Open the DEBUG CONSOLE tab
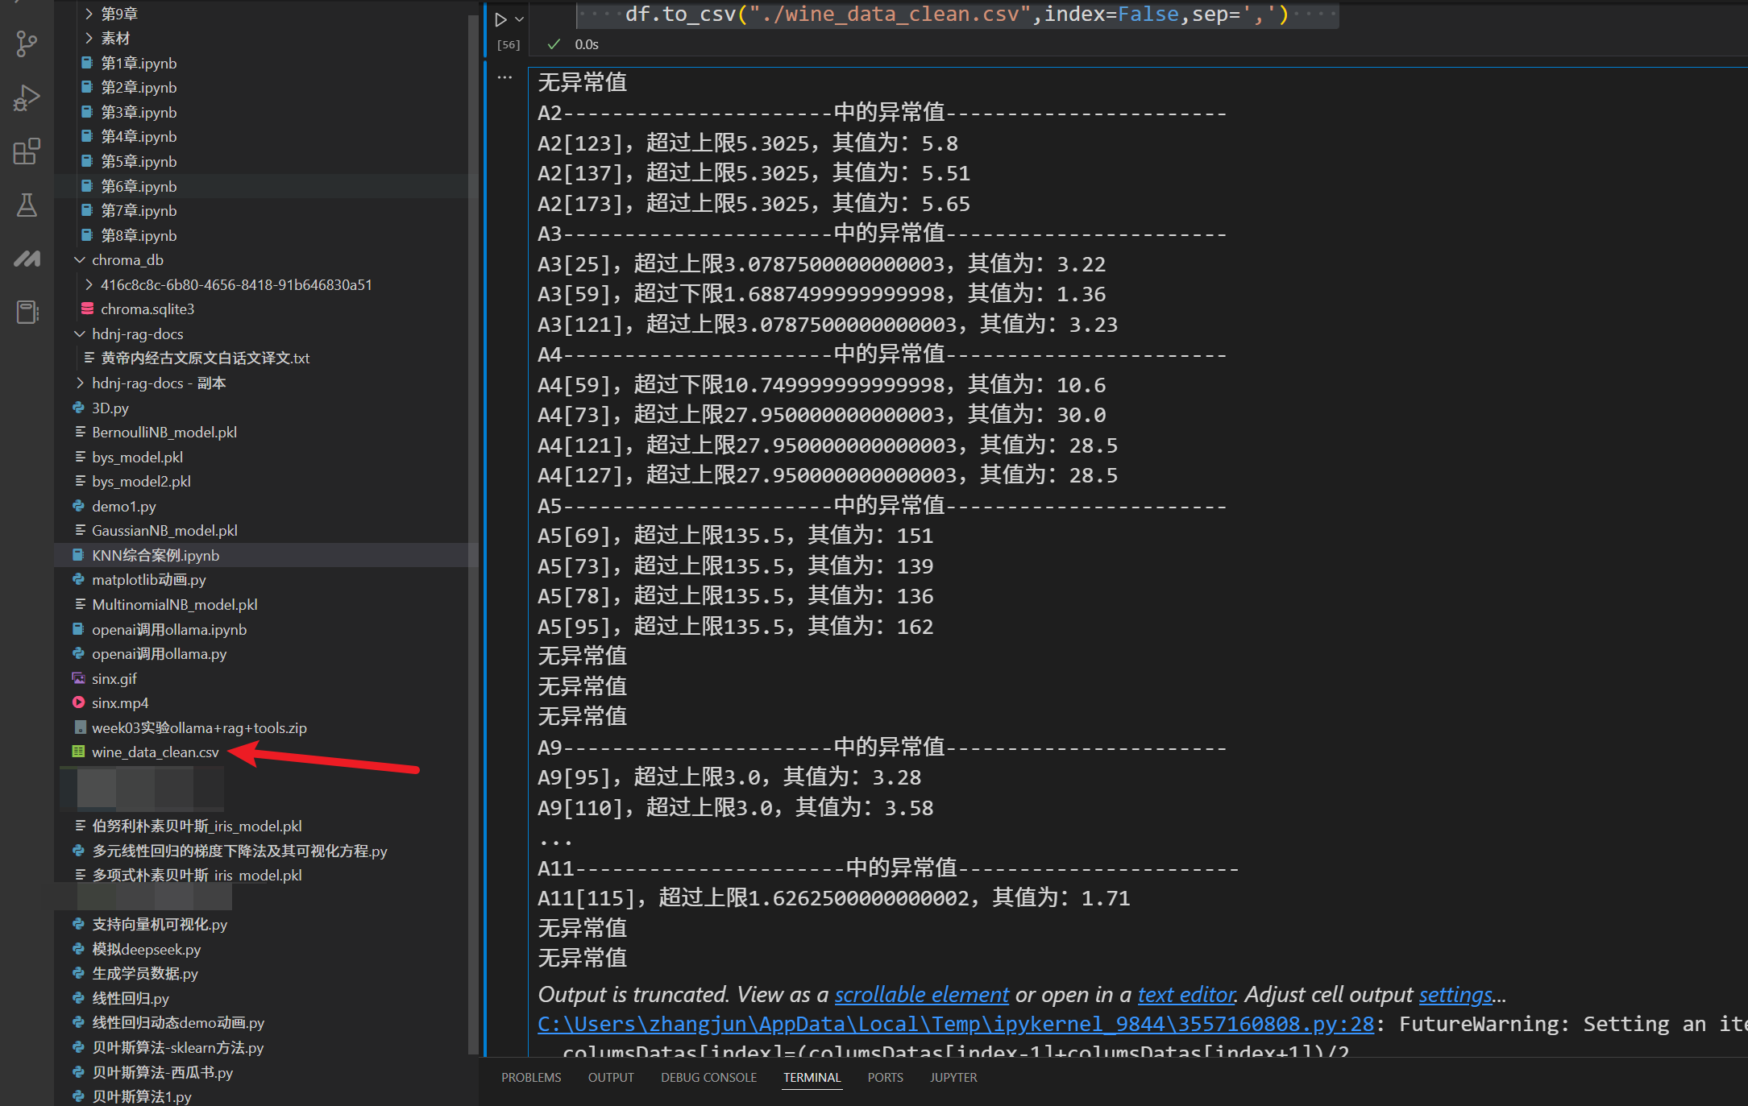The height and width of the screenshot is (1106, 1748). point(708,1078)
